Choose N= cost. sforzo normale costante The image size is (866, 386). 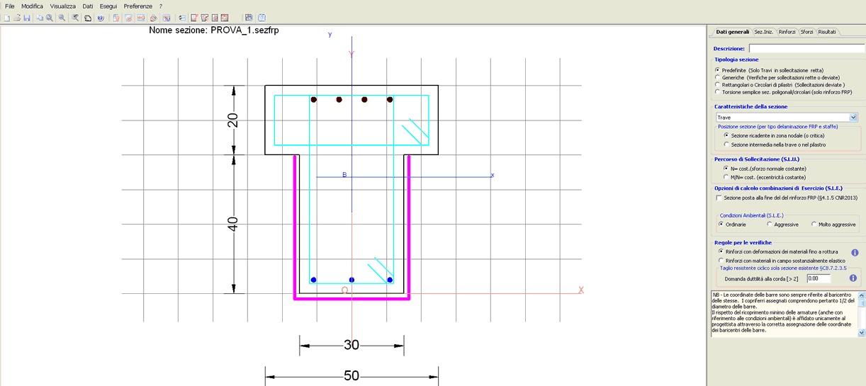pyautogui.click(x=726, y=169)
